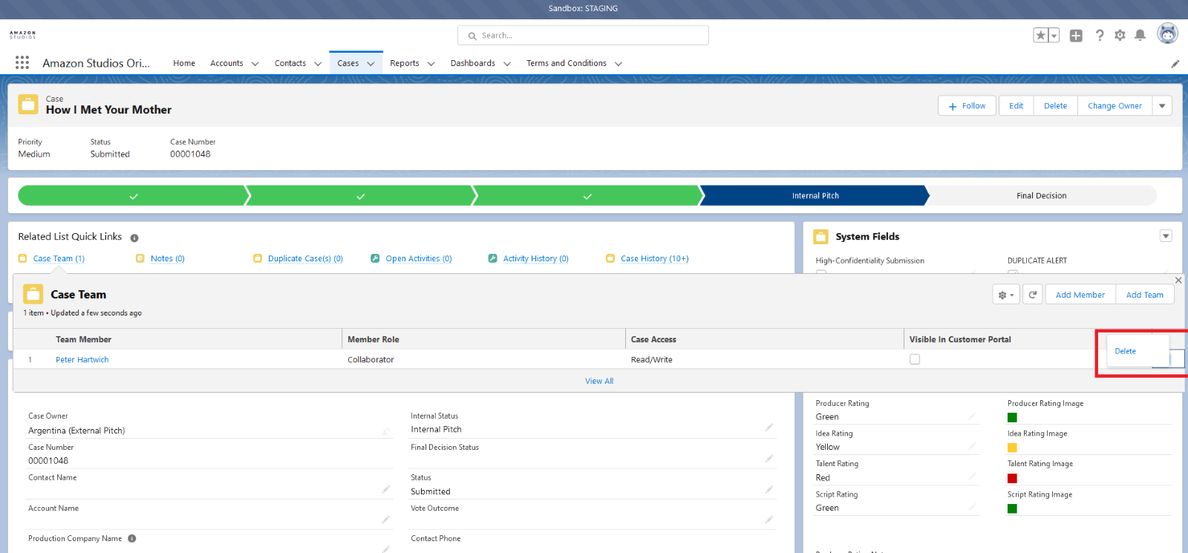
Task: Open the Accounts tab
Action: tap(226, 63)
